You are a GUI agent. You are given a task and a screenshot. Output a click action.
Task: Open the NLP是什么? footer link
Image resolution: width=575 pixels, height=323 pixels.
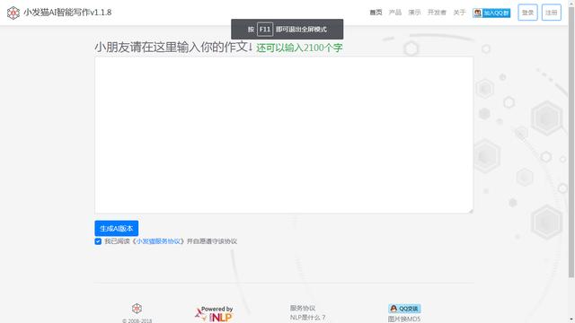click(307, 318)
